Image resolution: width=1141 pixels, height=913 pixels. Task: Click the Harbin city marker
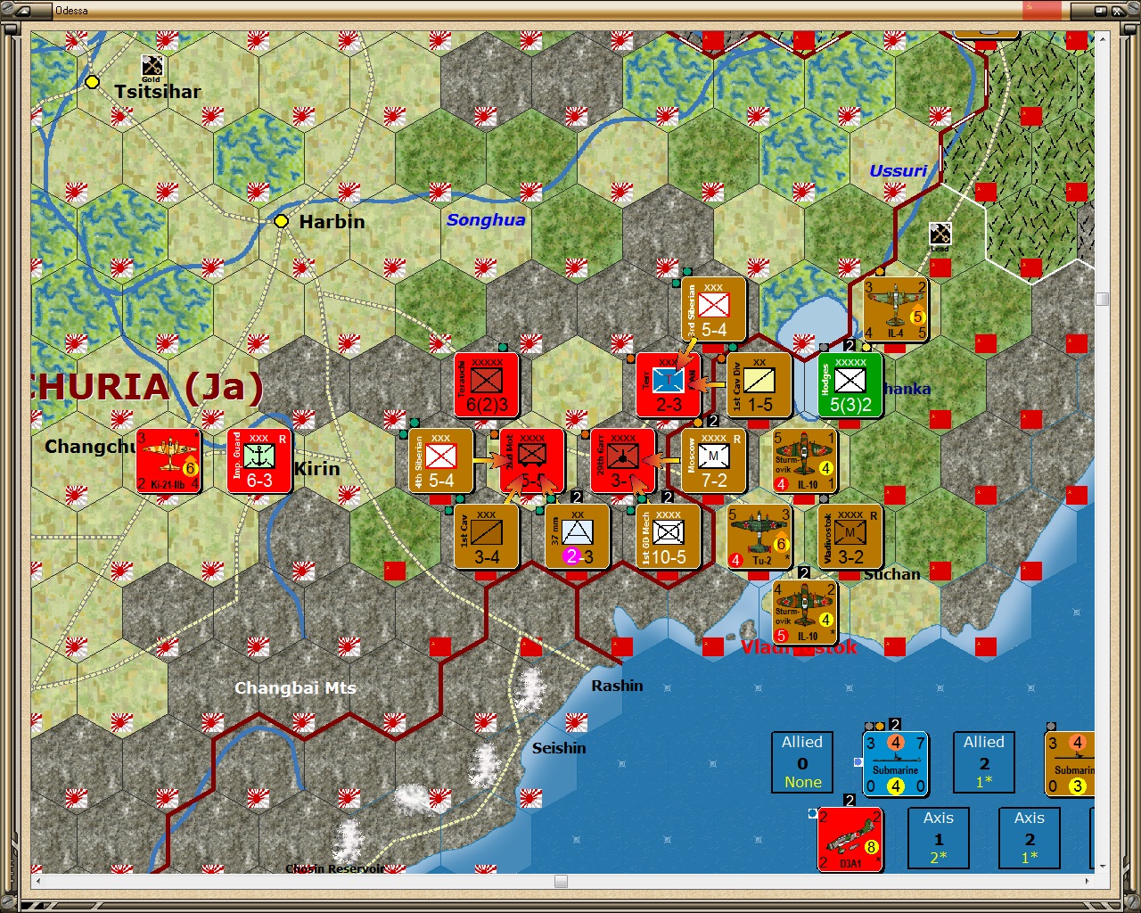(x=282, y=221)
